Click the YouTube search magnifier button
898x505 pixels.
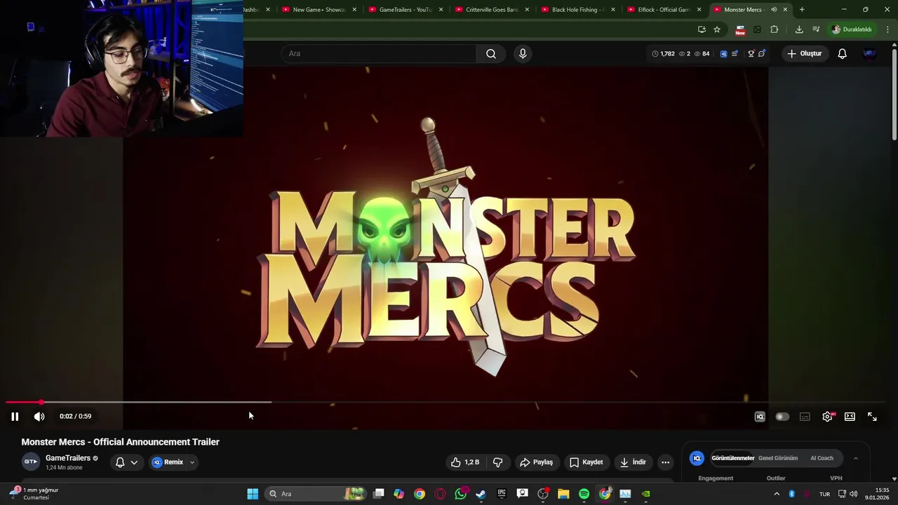(x=491, y=53)
